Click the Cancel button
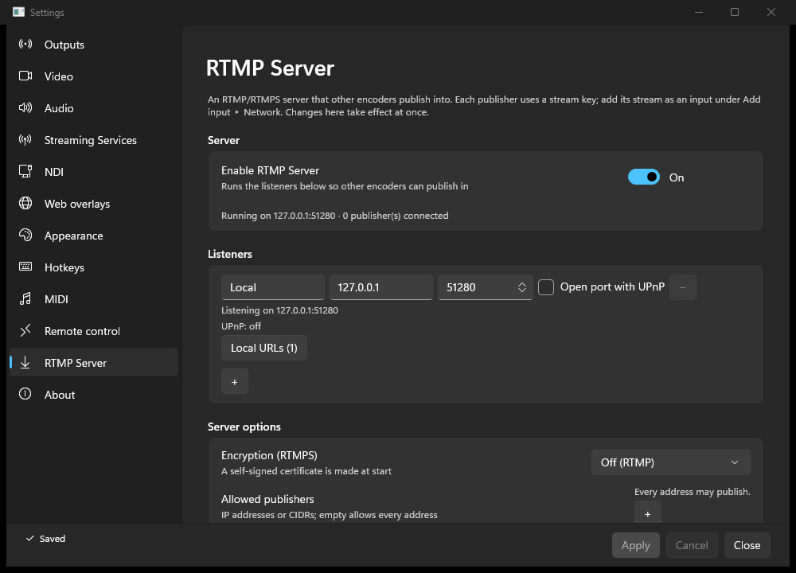Screen dimensions: 796x573 pos(692,545)
